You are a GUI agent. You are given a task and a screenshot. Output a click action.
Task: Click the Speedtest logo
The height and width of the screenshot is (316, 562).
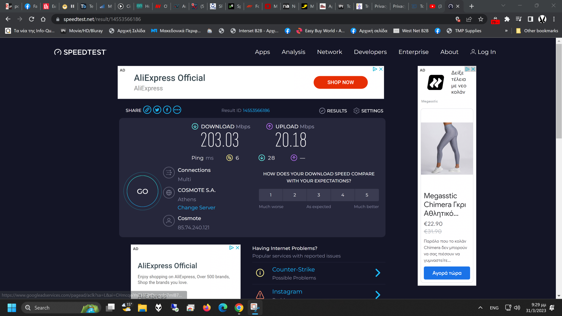[80, 52]
